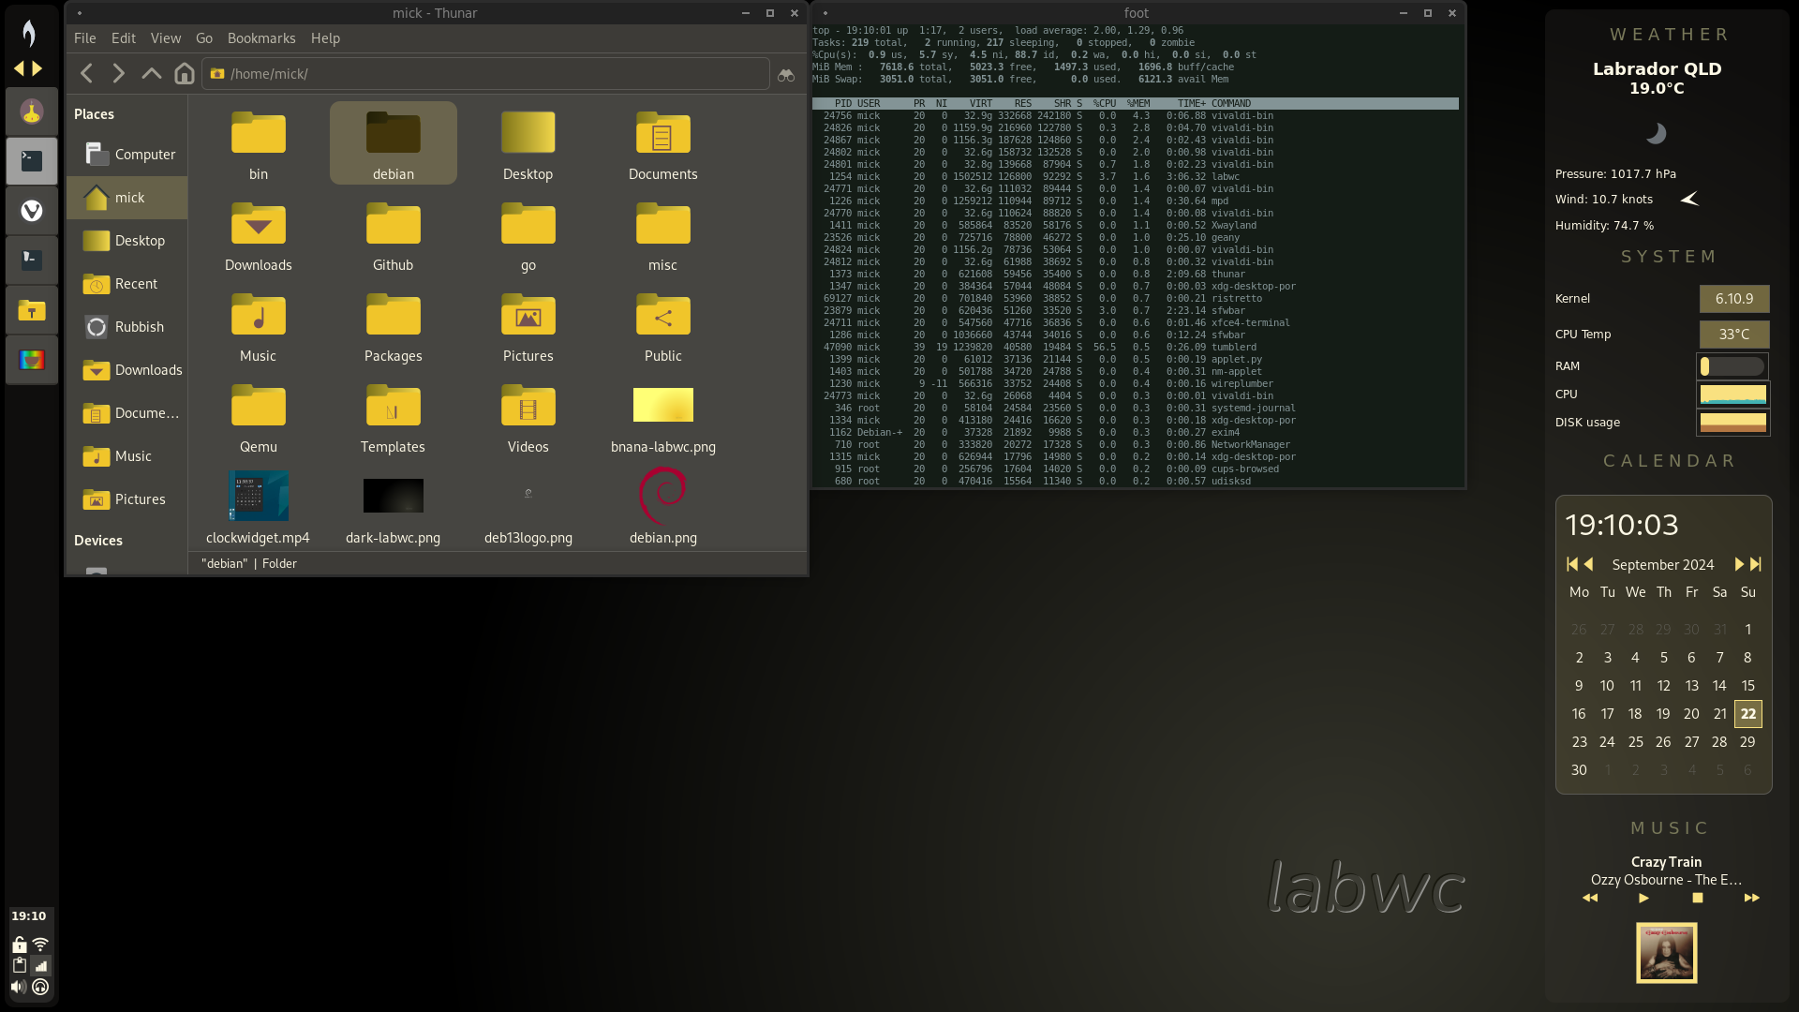Open the Geany flask icon in dock
Viewport: 1799px width, 1012px height.
pos(32,112)
